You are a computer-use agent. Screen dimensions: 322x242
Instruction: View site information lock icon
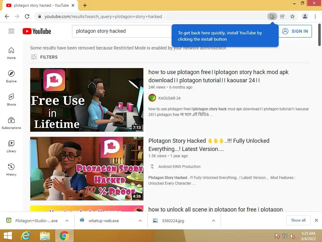pyautogui.click(x=40, y=16)
